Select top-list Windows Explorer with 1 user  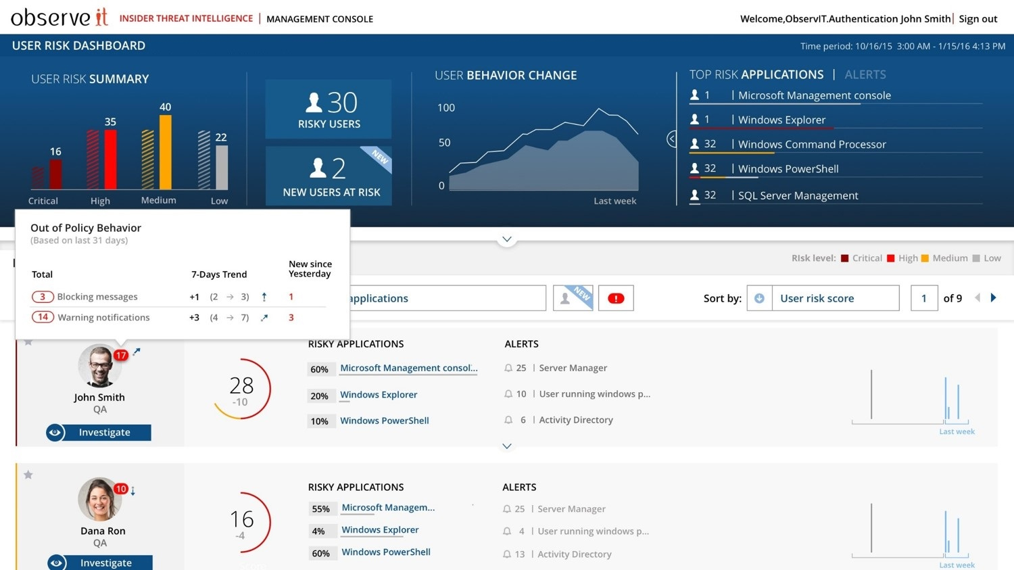tap(781, 120)
